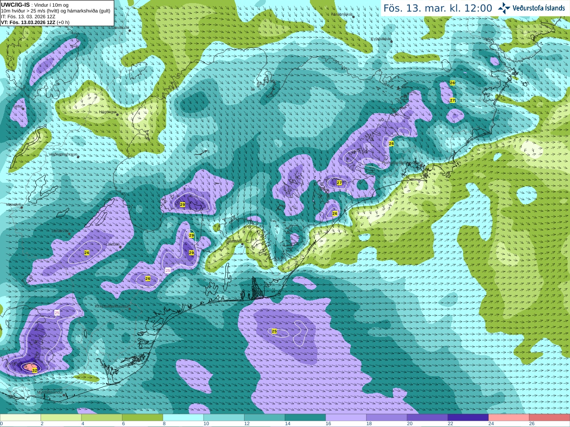
Task: Pick the 6–8 m/s olive legend swatch
Action: point(142,418)
